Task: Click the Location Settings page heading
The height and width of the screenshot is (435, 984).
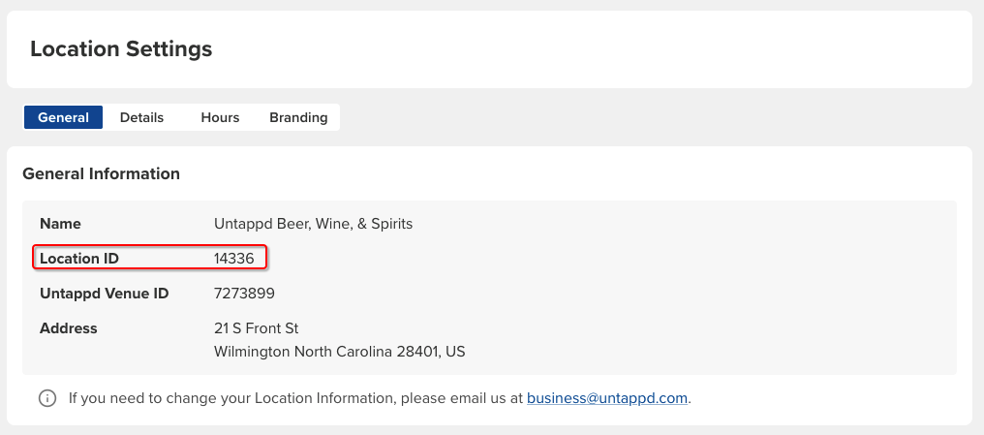Action: (x=121, y=48)
